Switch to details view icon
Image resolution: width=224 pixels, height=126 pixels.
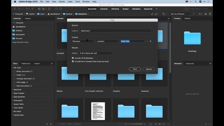click(160, 124)
